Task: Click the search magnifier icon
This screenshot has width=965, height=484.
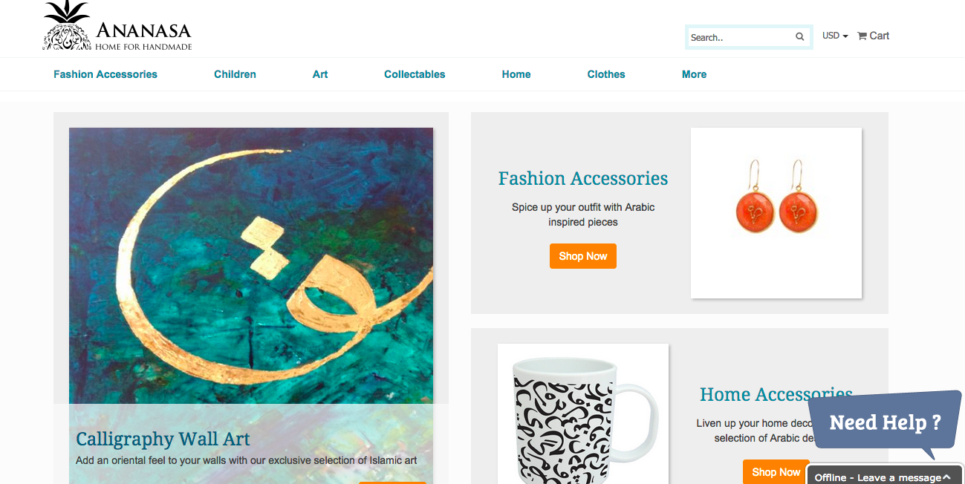Action: pos(799,36)
